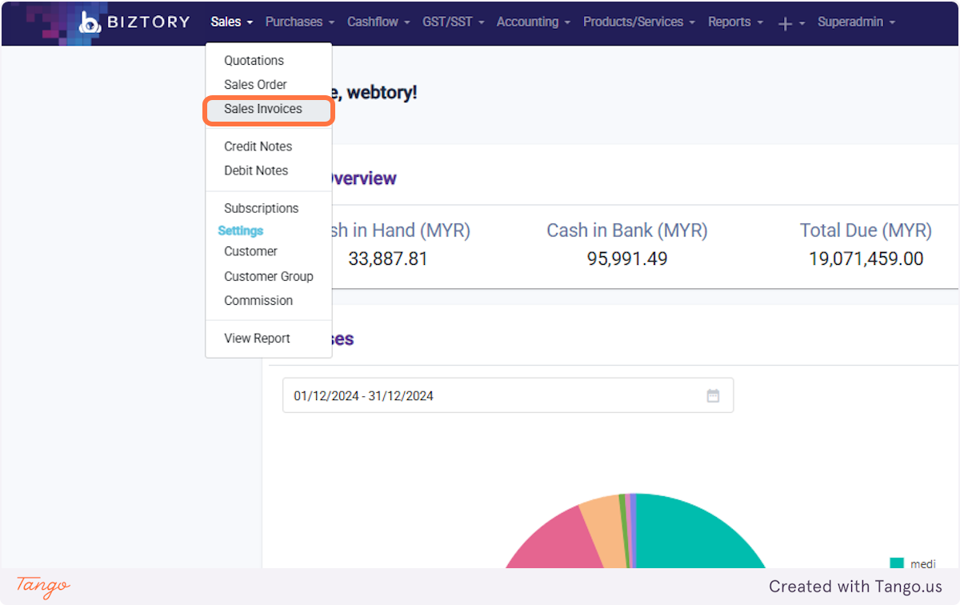Click the Biztory logo icon

tap(90, 22)
